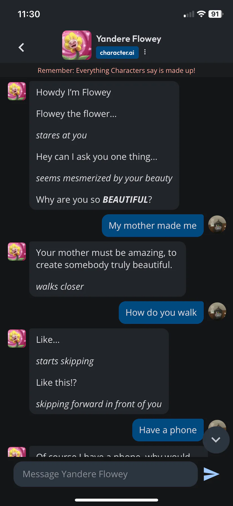Image resolution: width=233 pixels, height=506 pixels.
Task: Tap the Yandere Flowey title name
Action: click(129, 39)
